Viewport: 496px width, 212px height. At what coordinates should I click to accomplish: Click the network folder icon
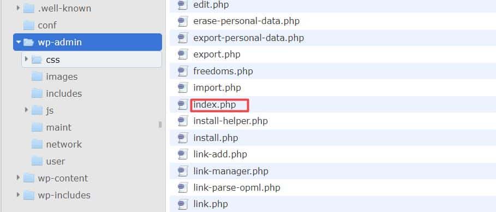pyautogui.click(x=37, y=144)
